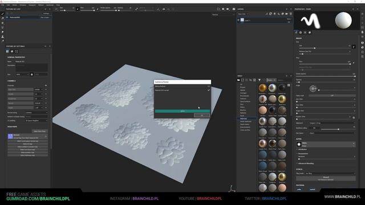This screenshot has height=205, width=365.
Task: Adjust the Flow slider in Properties
Action: click(325, 64)
